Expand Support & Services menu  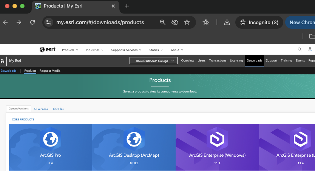coord(126,50)
